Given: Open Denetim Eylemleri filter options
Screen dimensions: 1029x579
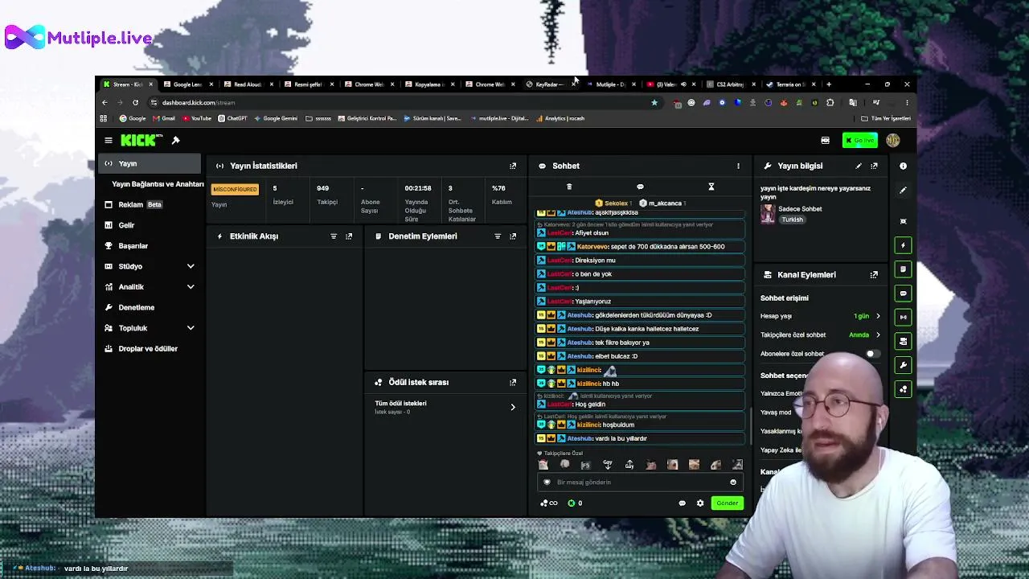Looking at the screenshot, I should click(498, 236).
